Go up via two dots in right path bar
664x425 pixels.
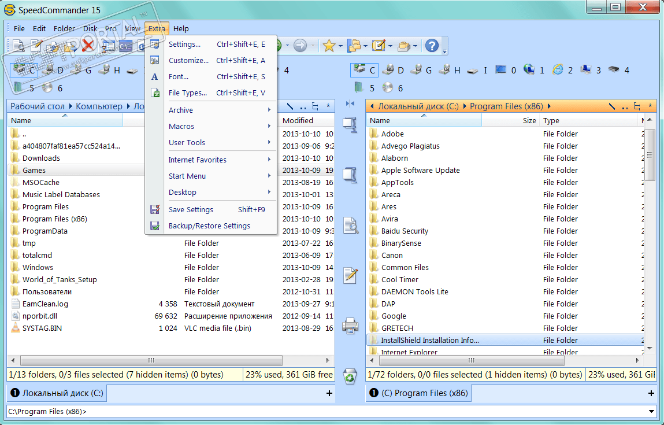click(x=625, y=106)
